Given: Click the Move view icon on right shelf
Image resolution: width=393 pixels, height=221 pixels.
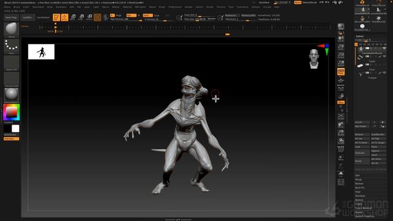Looking at the screenshot, I should point(341,125).
